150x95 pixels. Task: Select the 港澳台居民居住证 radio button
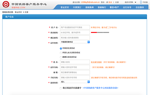click(61, 57)
